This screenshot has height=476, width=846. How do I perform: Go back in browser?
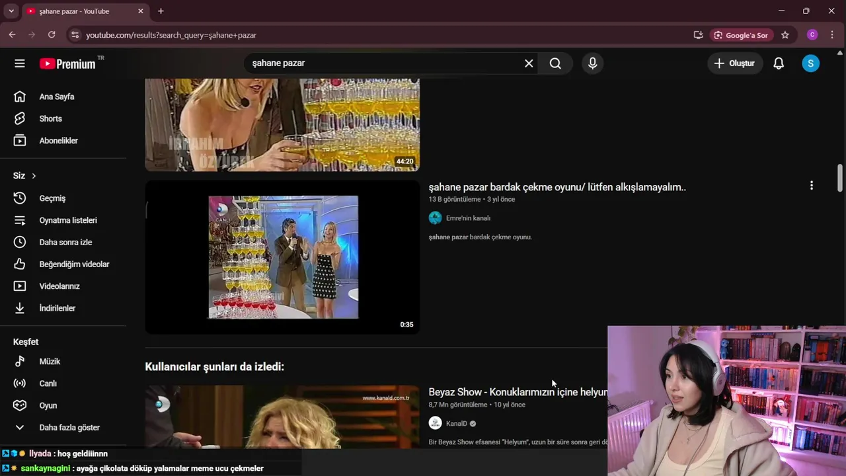click(12, 35)
